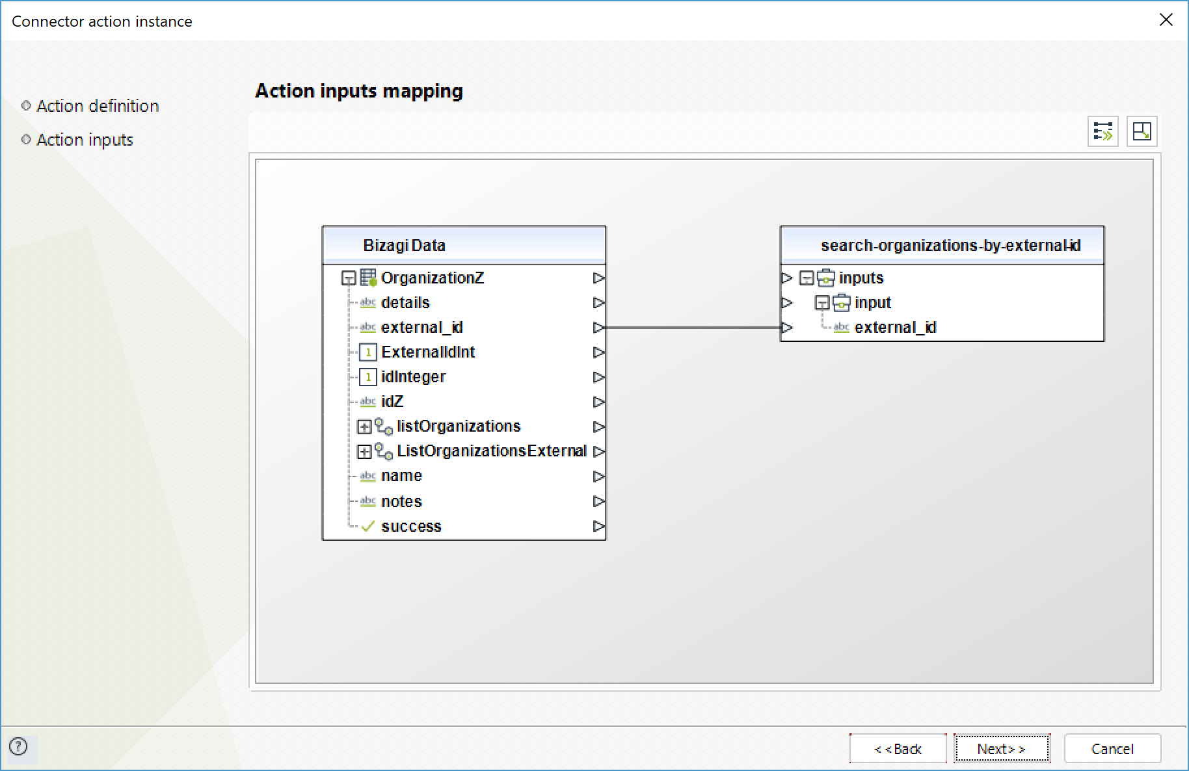Select the listOrganizations collection
The width and height of the screenshot is (1189, 771).
pos(459,426)
